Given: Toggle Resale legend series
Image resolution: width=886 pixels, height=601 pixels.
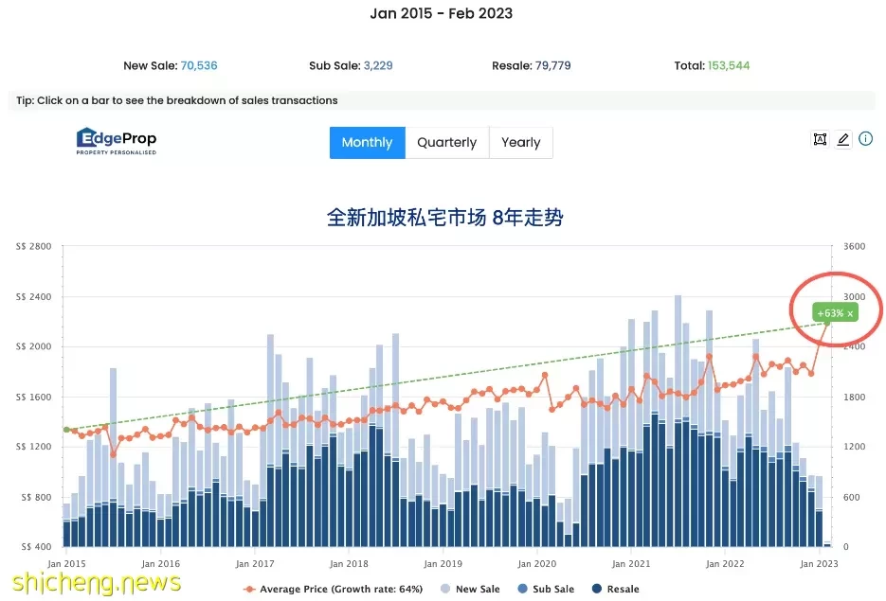Looking at the screenshot, I should pos(615,589).
